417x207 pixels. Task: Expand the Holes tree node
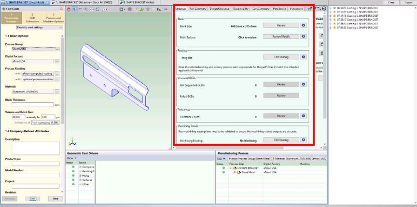(80, 175)
